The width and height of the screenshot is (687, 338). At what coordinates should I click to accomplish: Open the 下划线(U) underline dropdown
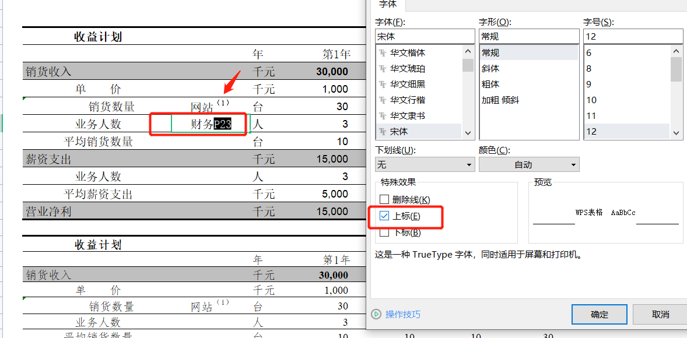pos(425,164)
